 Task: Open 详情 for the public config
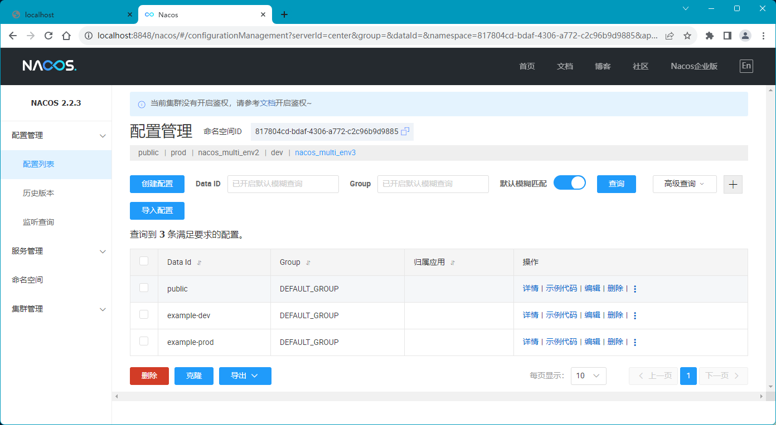[x=531, y=289]
